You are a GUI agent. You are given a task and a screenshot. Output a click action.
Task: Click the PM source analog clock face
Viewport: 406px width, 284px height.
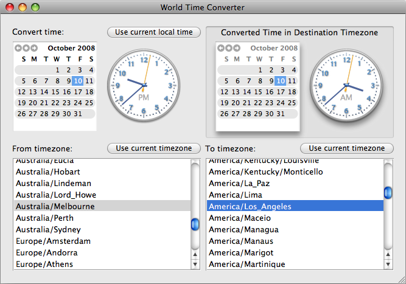pos(144,85)
